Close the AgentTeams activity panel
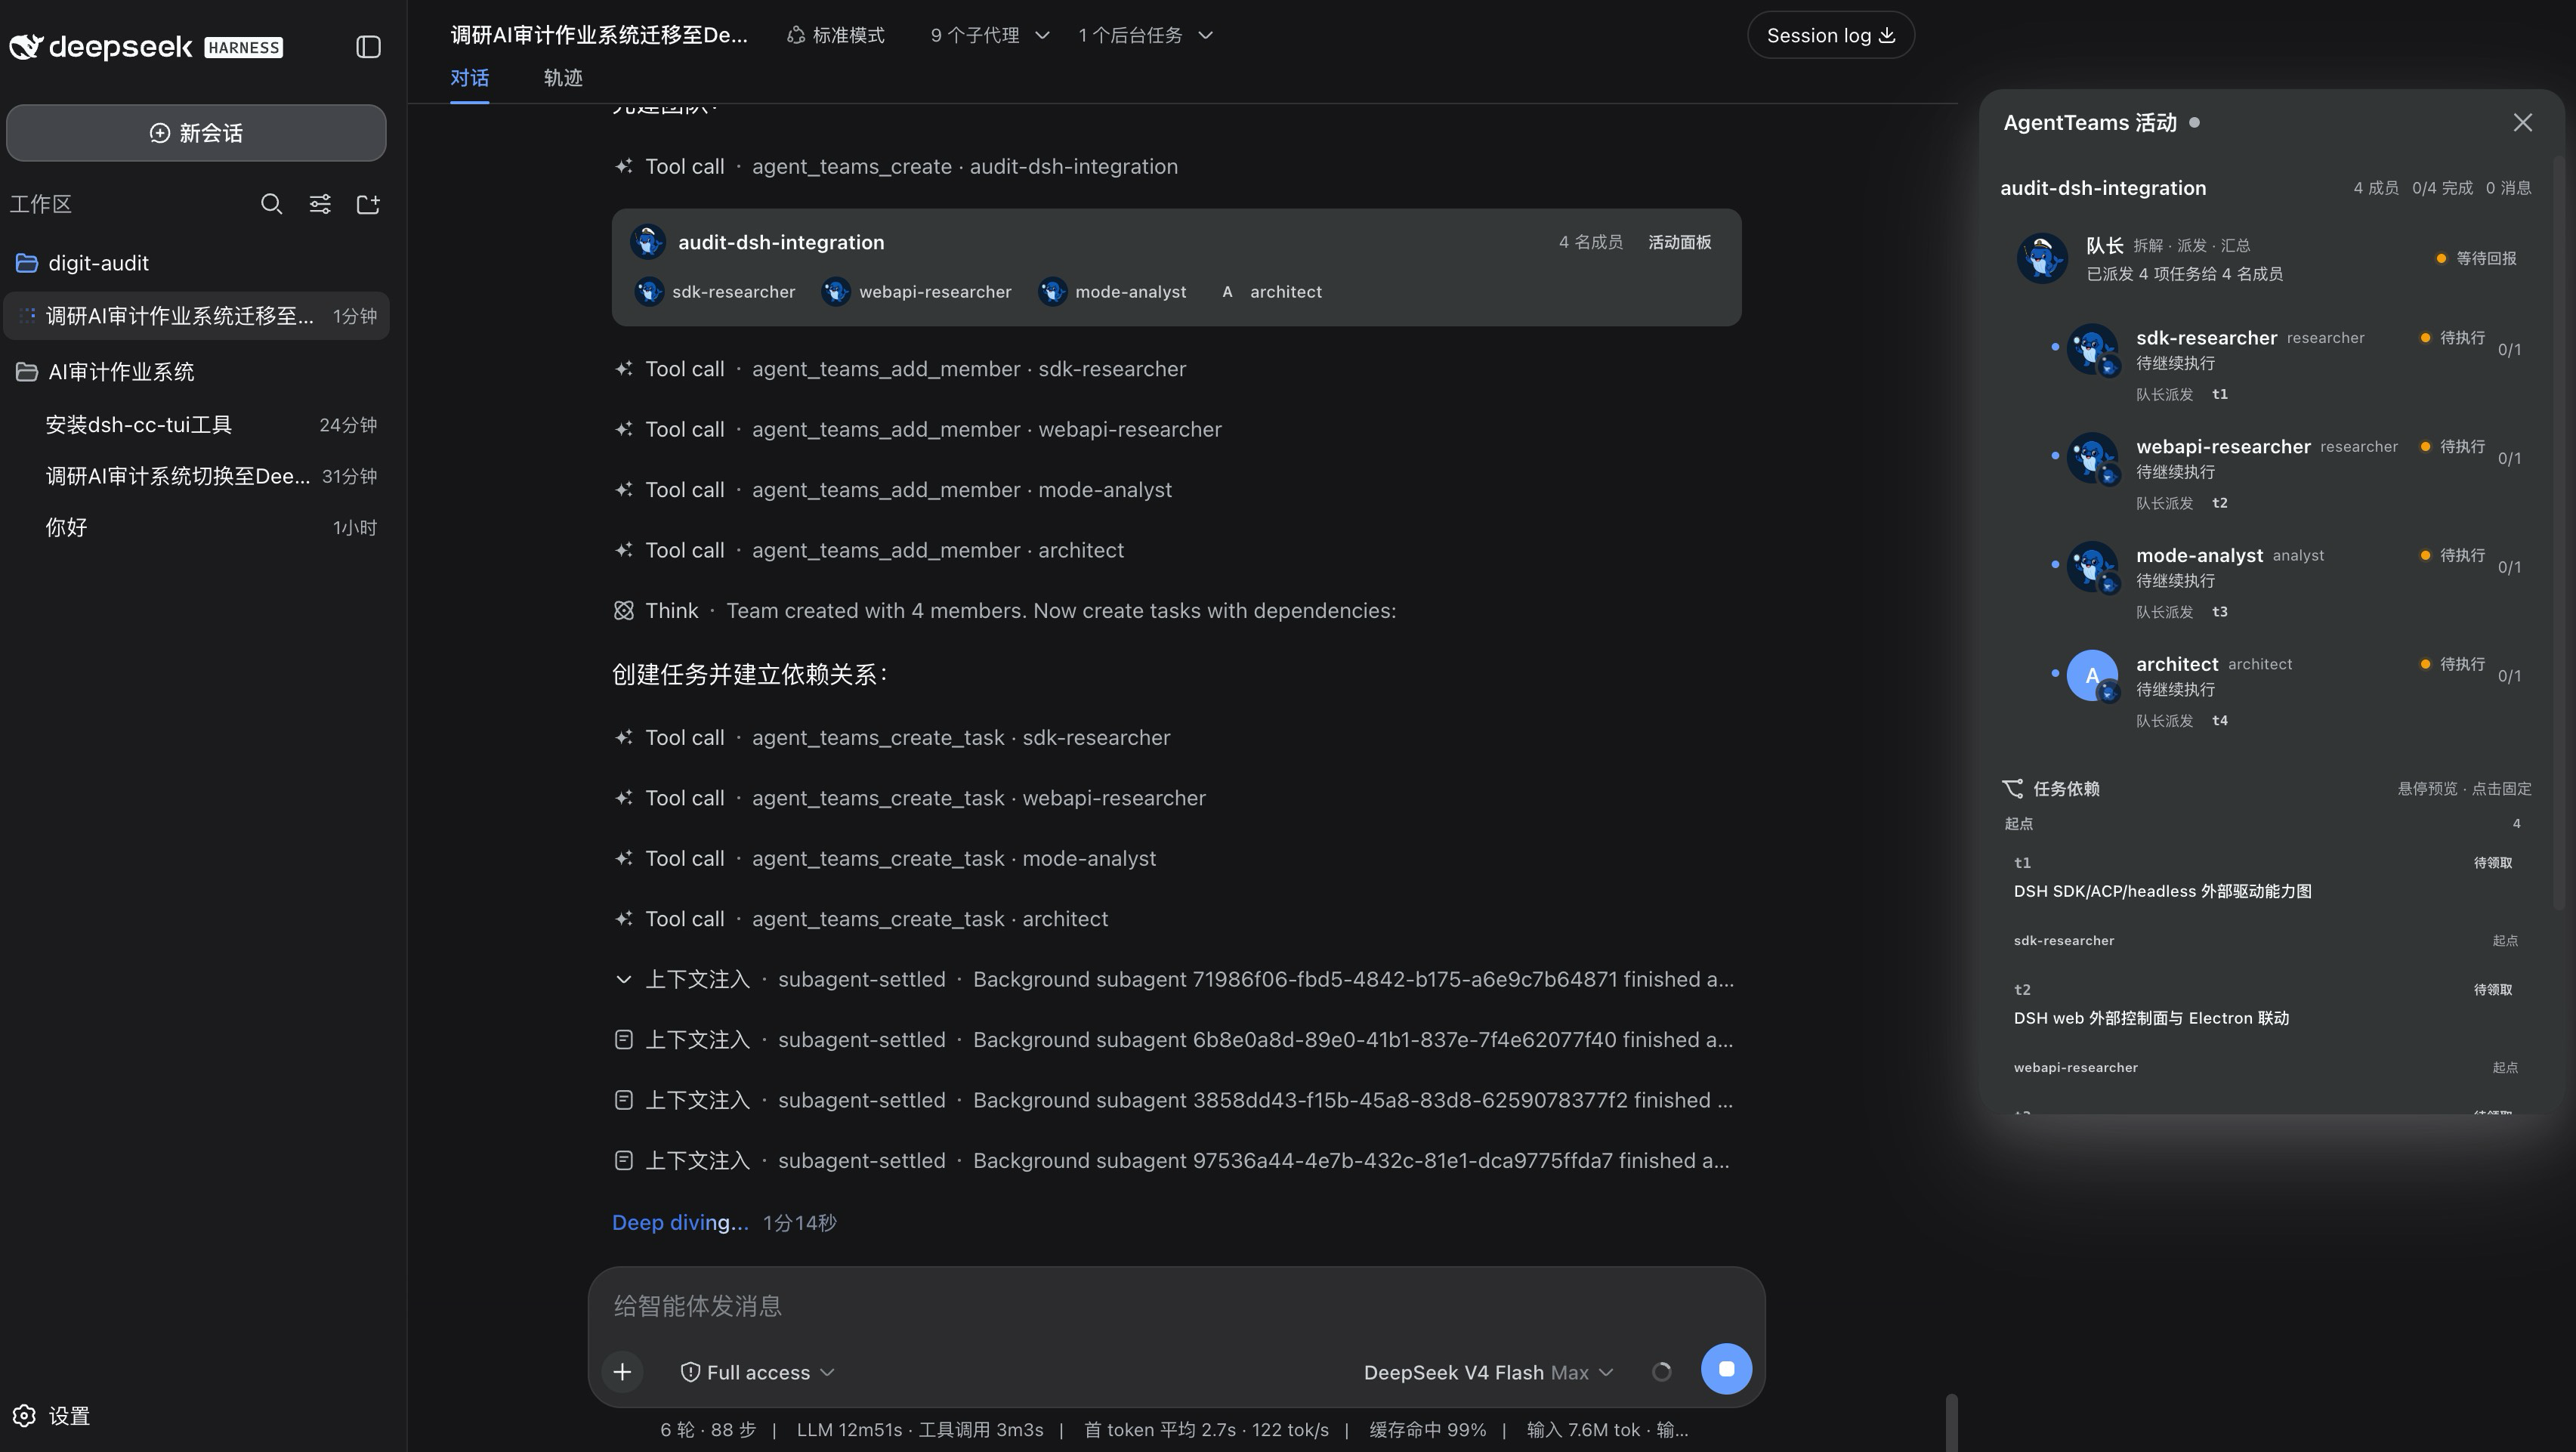 (x=2522, y=123)
